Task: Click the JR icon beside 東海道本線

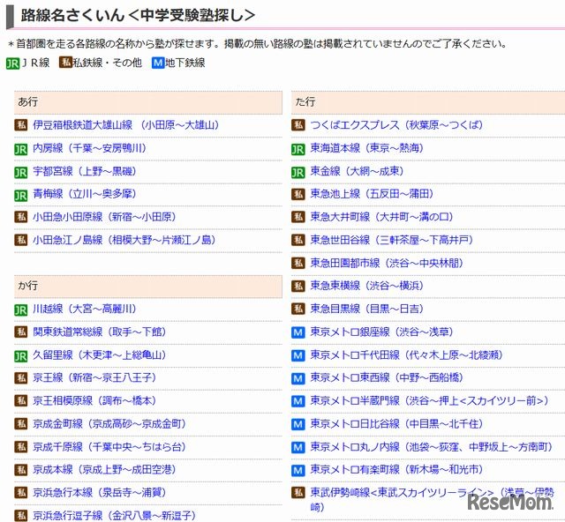Action: (298, 148)
